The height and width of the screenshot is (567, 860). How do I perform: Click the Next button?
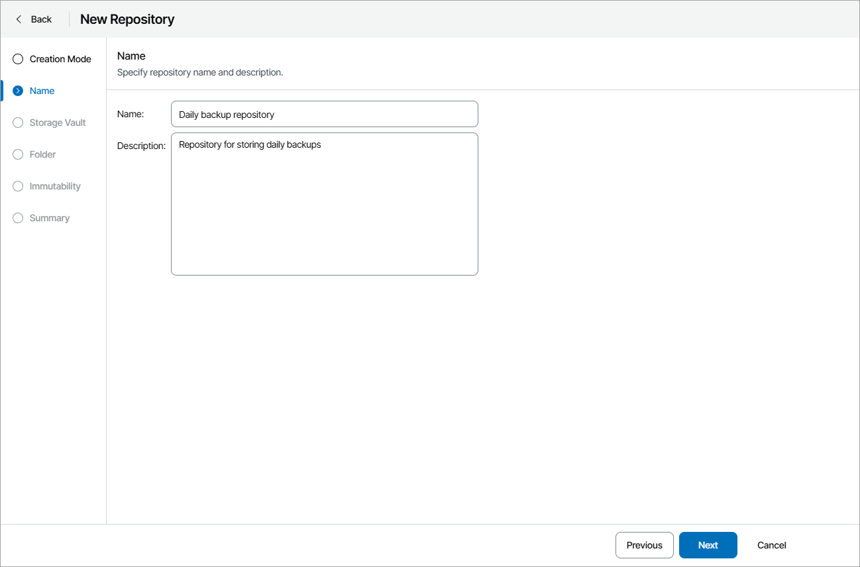(x=708, y=544)
